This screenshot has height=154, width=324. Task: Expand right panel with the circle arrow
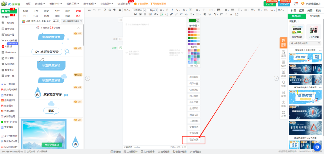pos(276,78)
